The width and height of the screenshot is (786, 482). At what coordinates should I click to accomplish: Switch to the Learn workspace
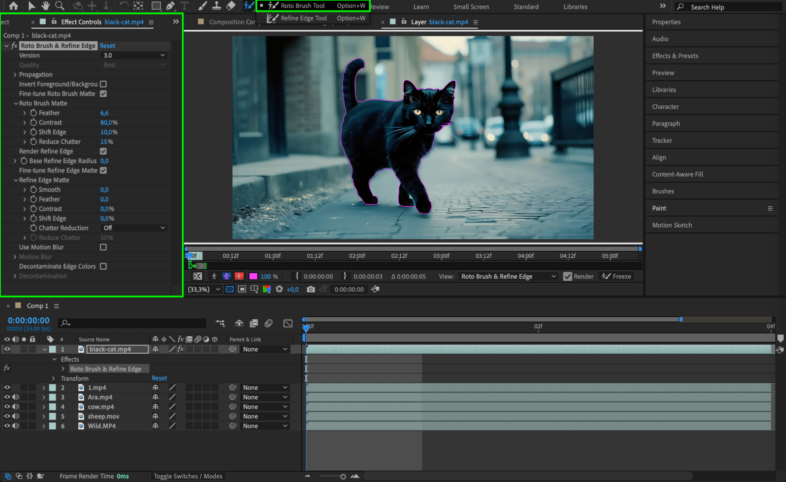pos(421,7)
